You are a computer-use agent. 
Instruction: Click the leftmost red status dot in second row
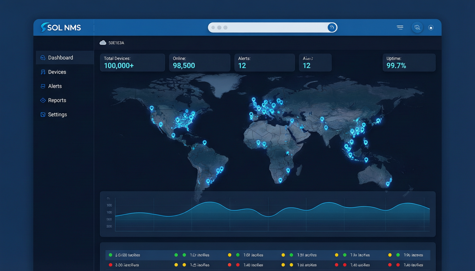click(x=111, y=265)
